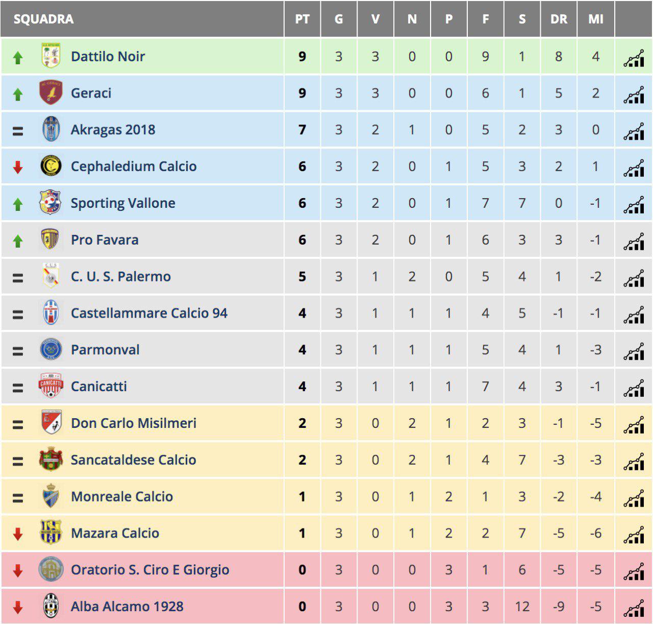The image size is (653, 624).
Task: Click the Sporting Vallone crest
Action: [51, 203]
